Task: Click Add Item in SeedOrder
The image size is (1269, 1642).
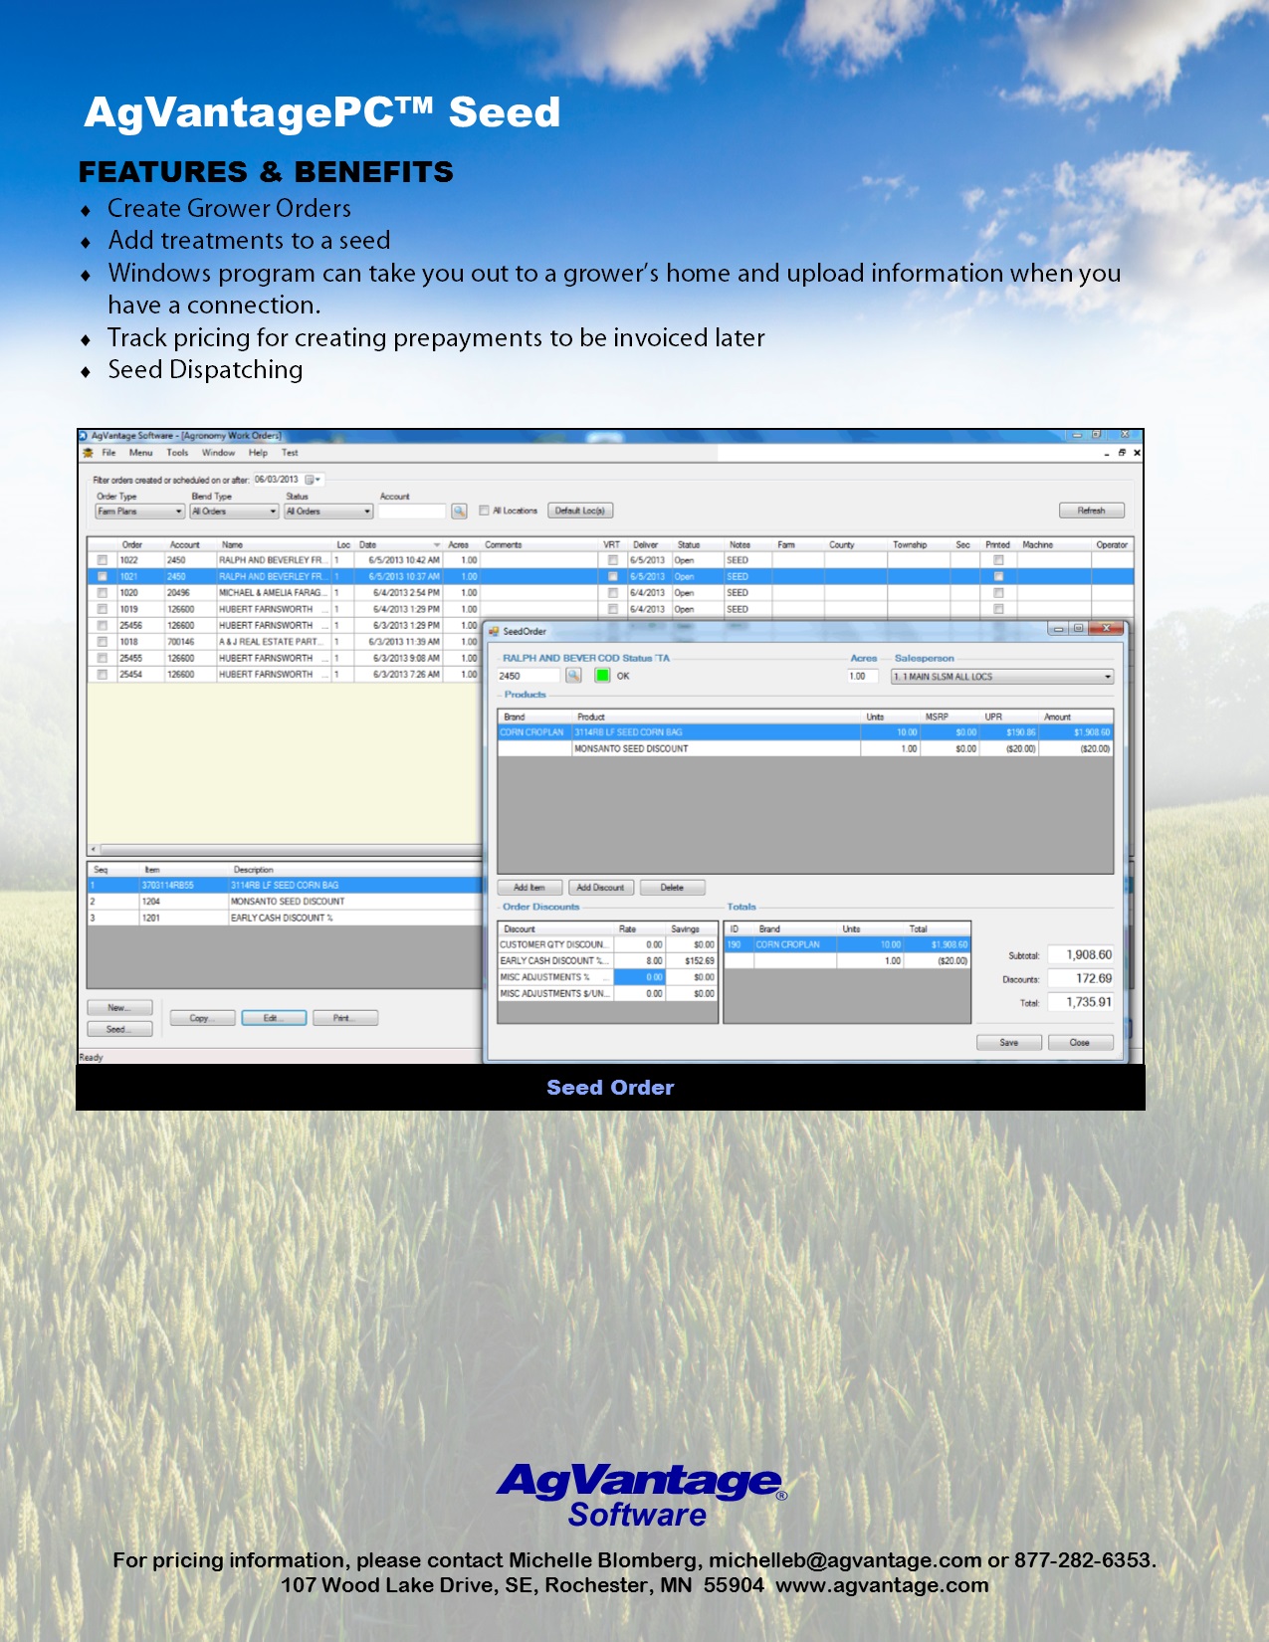Action: [529, 888]
